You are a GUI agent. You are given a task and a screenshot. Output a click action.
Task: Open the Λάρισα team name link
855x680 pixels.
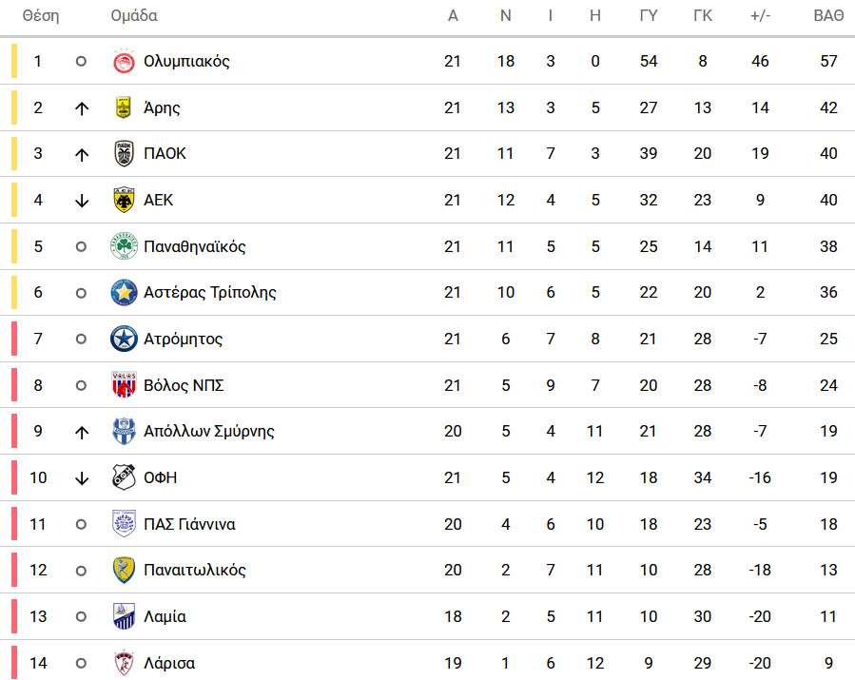169,663
